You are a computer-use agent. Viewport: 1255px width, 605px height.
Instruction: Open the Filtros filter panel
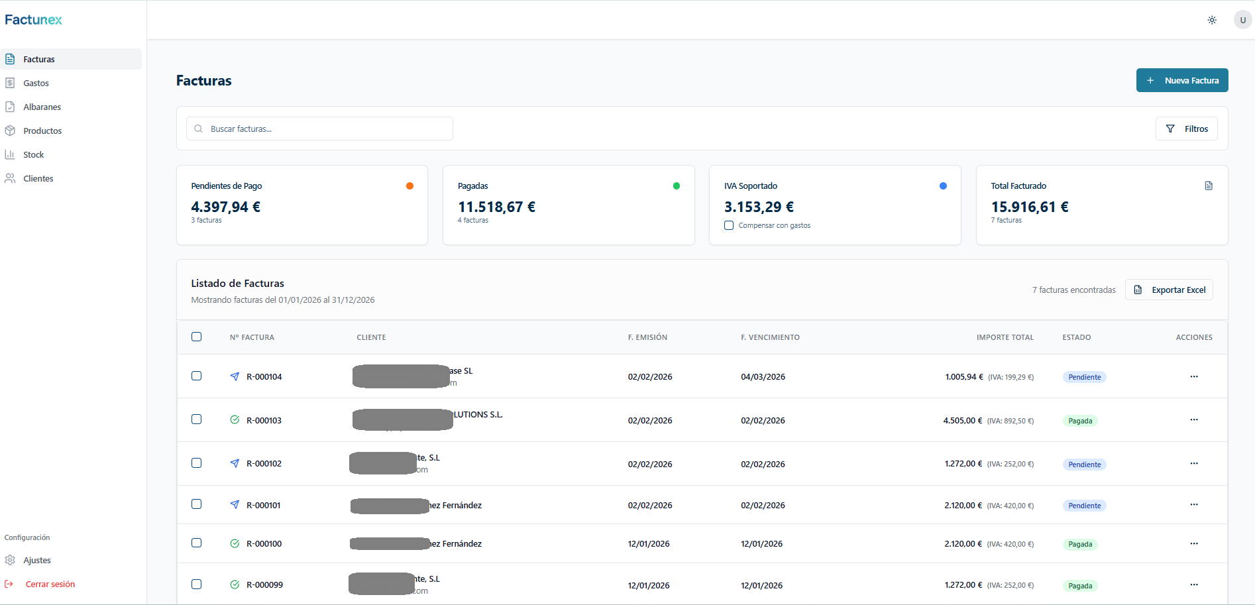[x=1186, y=129]
